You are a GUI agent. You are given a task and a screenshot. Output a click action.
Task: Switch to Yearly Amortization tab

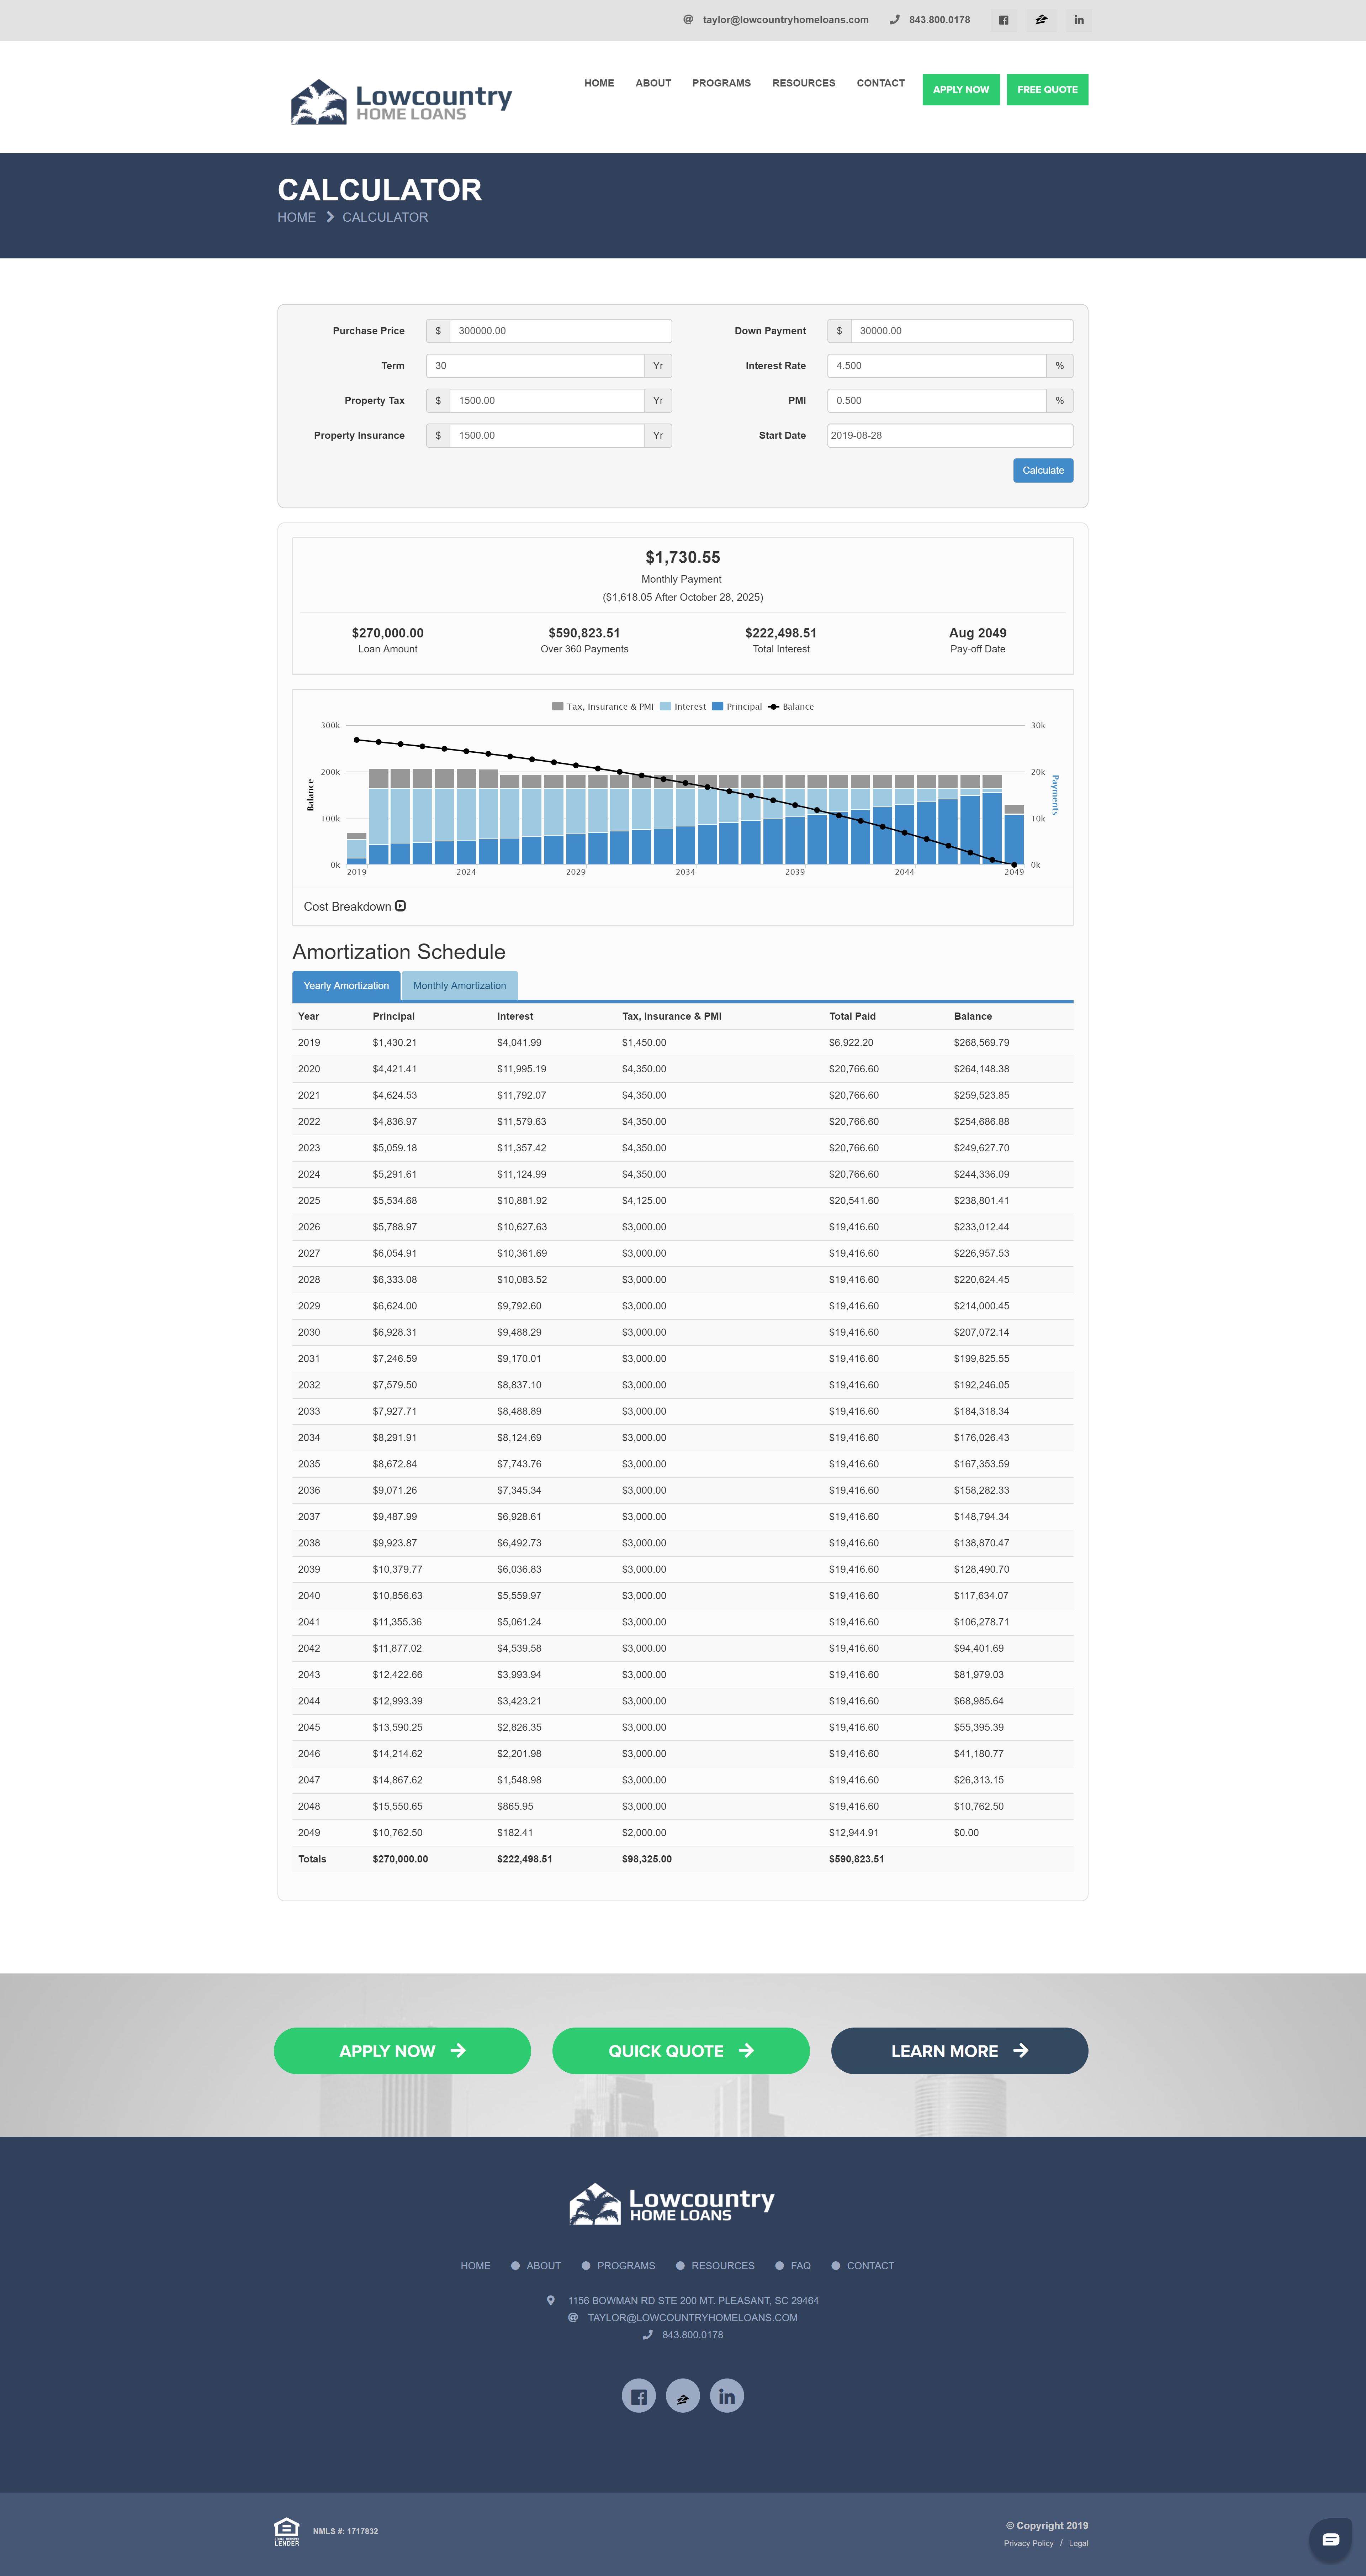pyautogui.click(x=346, y=985)
